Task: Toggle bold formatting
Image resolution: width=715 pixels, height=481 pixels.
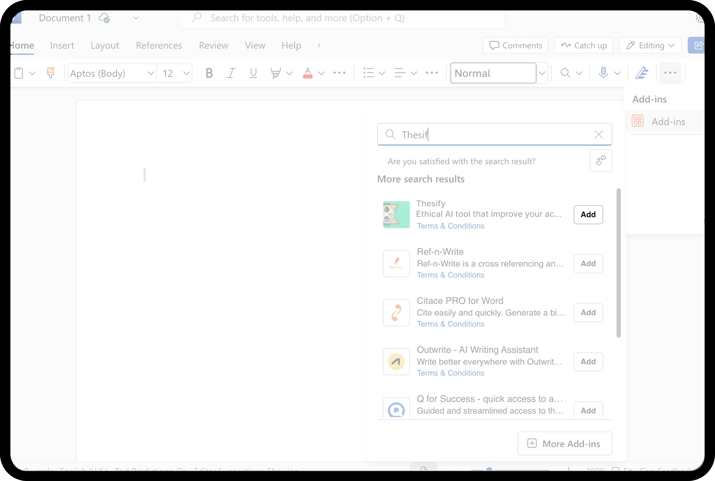Action: tap(209, 73)
